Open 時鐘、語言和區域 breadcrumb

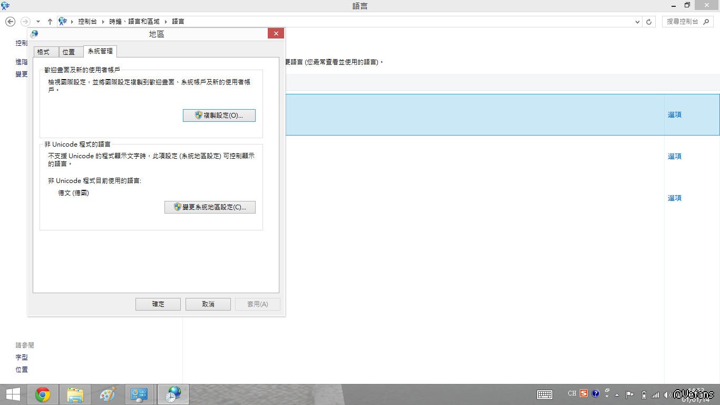pos(134,22)
